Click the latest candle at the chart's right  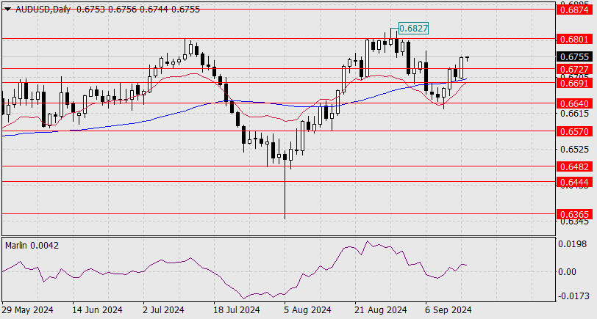(467, 59)
